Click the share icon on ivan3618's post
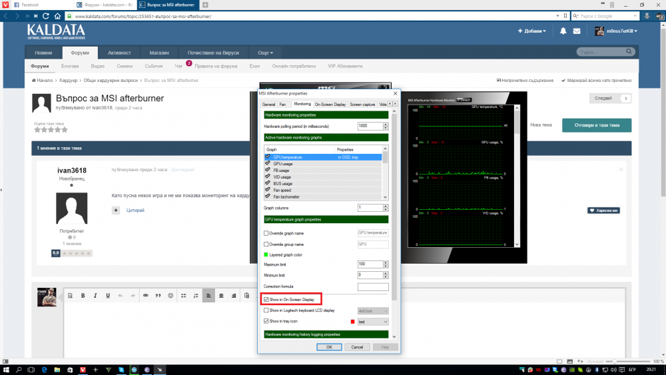 click(x=621, y=169)
